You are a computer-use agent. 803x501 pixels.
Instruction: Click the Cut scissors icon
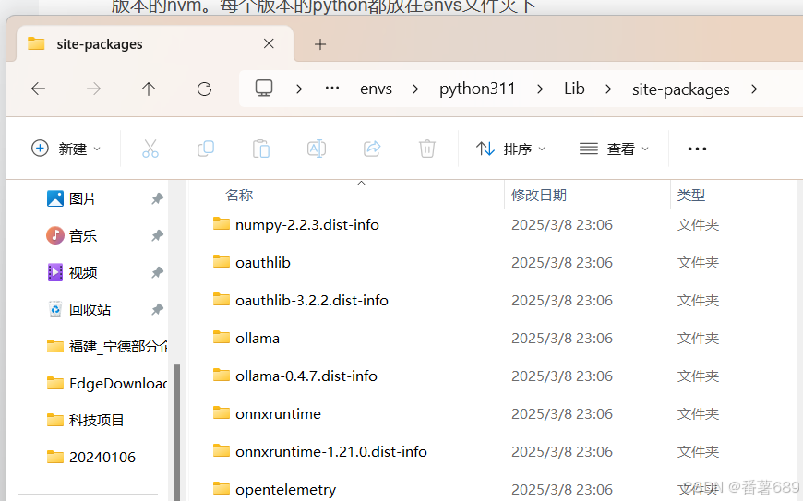150,149
